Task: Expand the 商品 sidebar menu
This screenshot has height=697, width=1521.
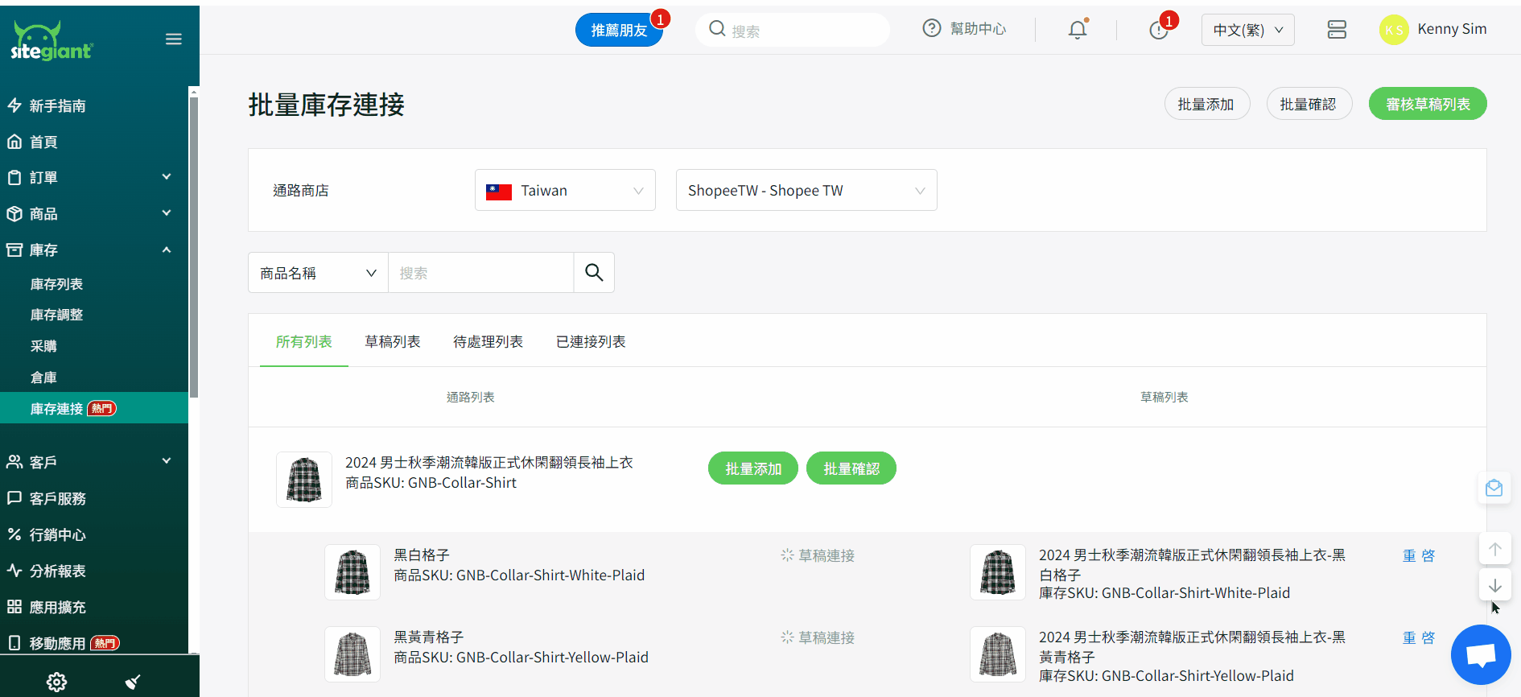Action: tap(94, 213)
